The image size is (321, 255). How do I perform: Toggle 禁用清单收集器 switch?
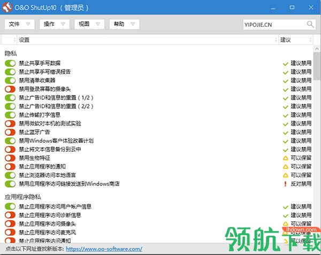pyautogui.click(x=10, y=80)
